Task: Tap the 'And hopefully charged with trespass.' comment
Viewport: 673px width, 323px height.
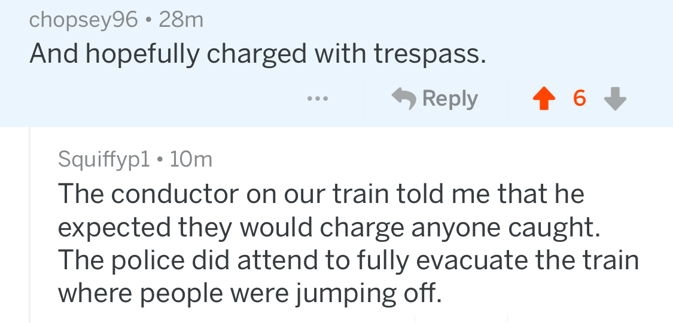Action: [257, 55]
